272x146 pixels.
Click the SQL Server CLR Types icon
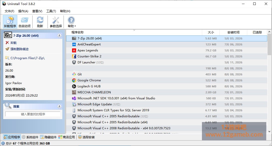[x=74, y=110]
